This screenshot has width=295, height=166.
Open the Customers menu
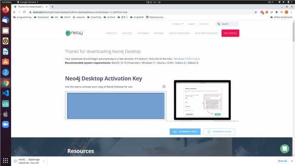(143, 33)
